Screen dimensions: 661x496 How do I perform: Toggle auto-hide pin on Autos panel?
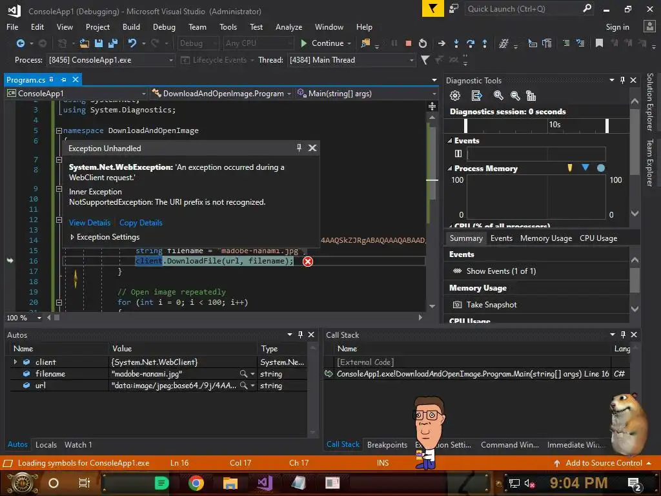300,335
